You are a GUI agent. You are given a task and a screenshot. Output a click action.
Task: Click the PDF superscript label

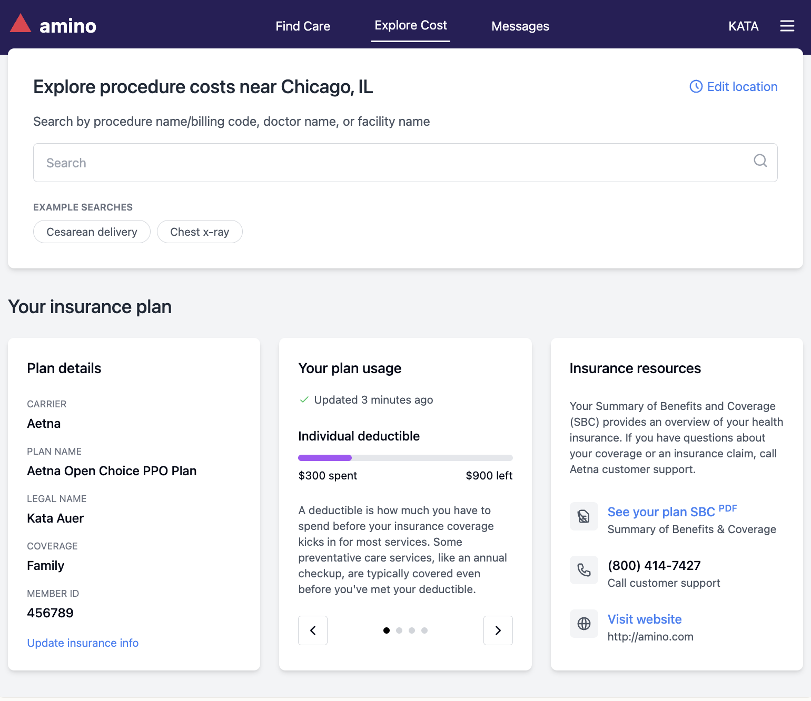point(728,508)
